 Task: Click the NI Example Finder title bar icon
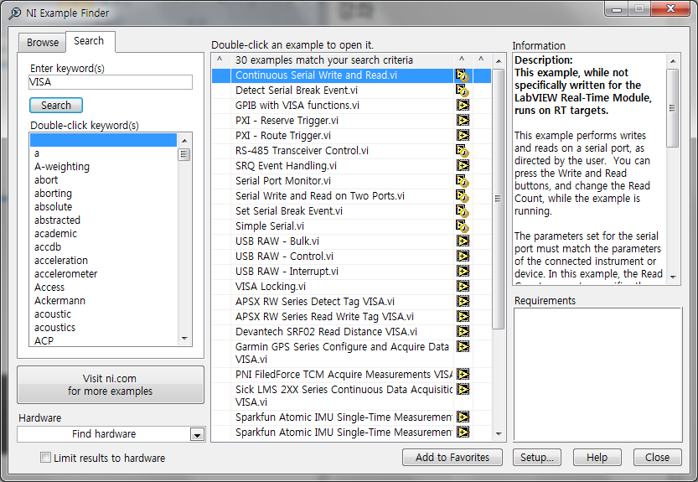[15, 13]
